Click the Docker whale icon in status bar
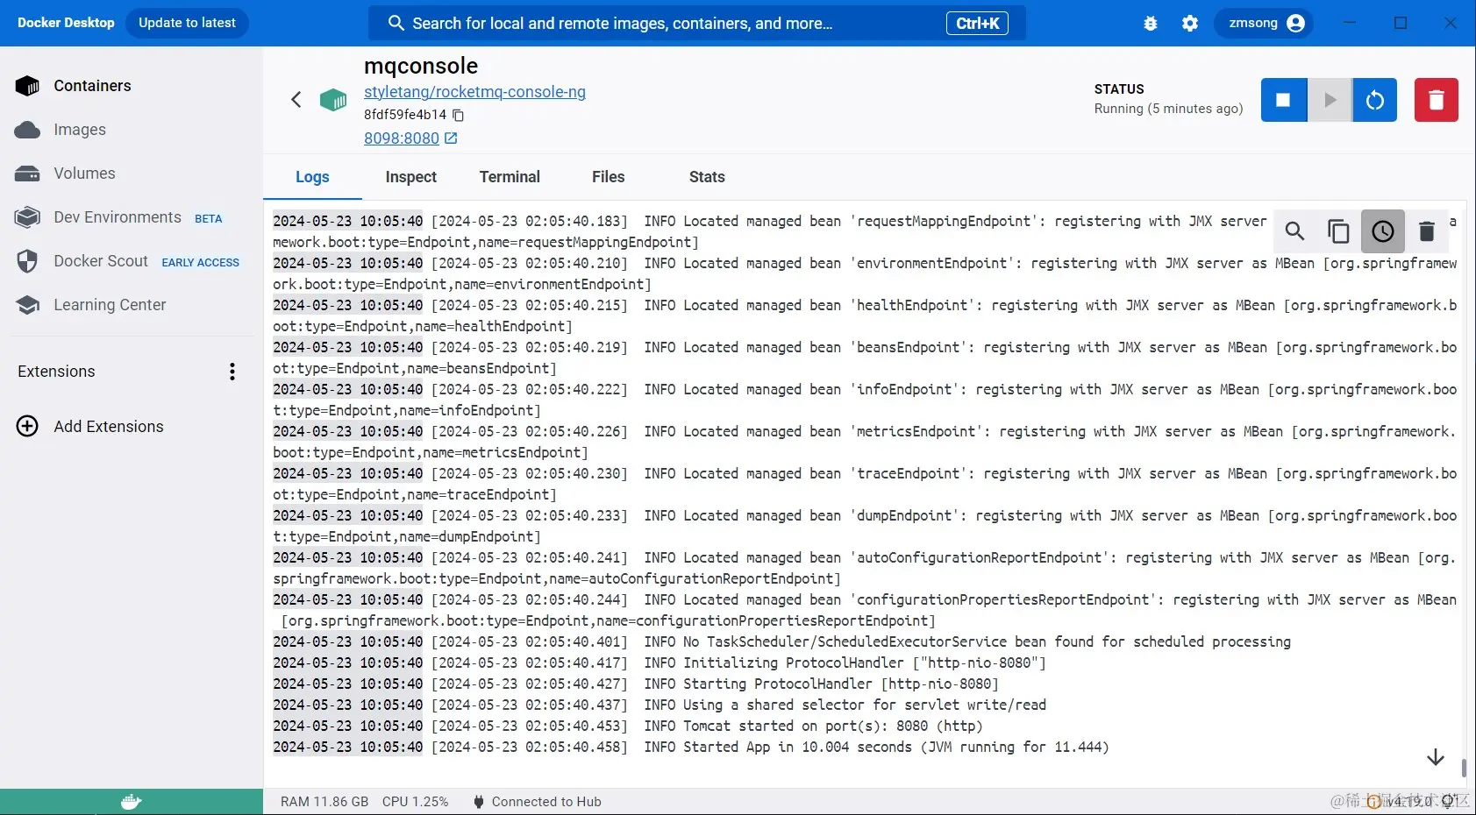 pos(132,802)
